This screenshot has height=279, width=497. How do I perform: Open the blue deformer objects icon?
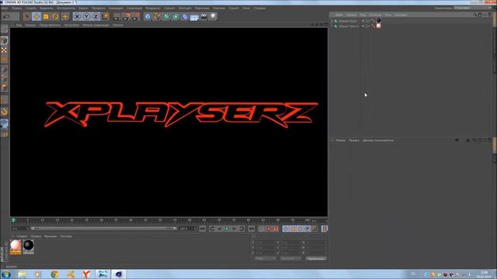point(185,16)
